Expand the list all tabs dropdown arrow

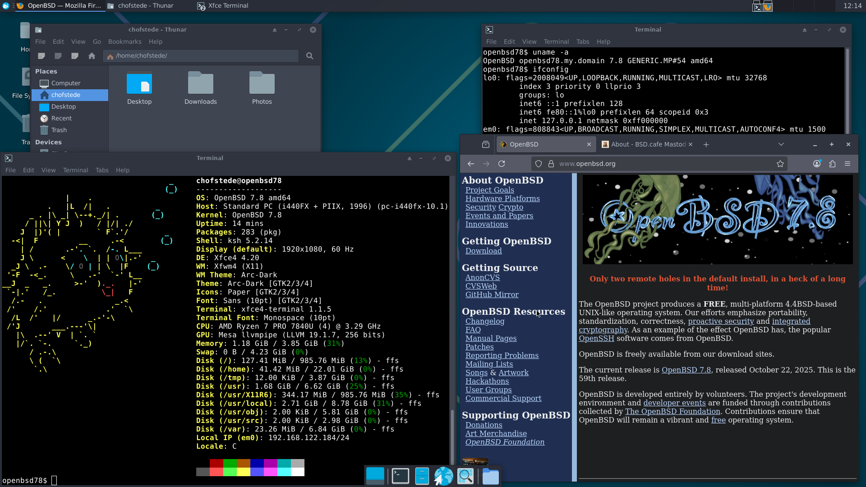pos(781,144)
